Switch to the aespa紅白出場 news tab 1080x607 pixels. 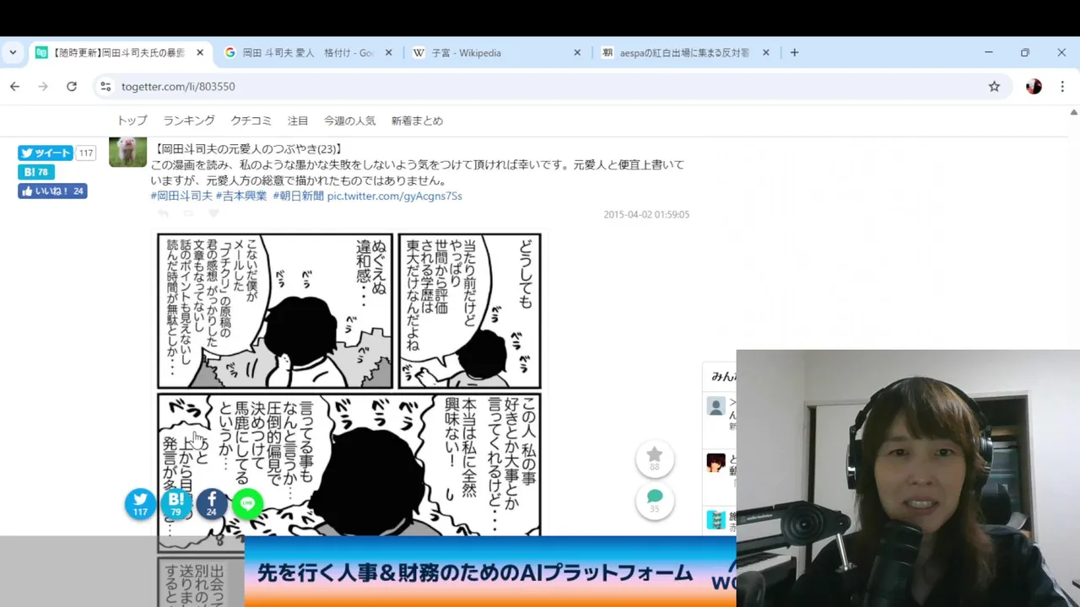click(686, 52)
